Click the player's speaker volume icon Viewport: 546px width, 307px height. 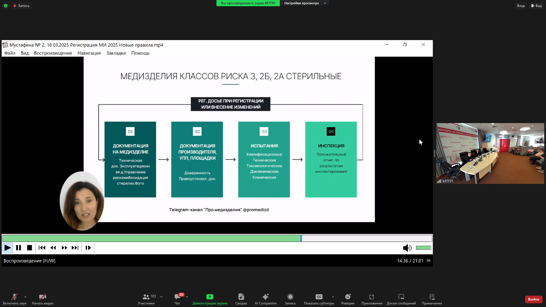(x=407, y=248)
